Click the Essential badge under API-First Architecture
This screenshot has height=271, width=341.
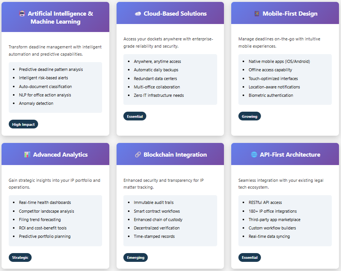249,257
